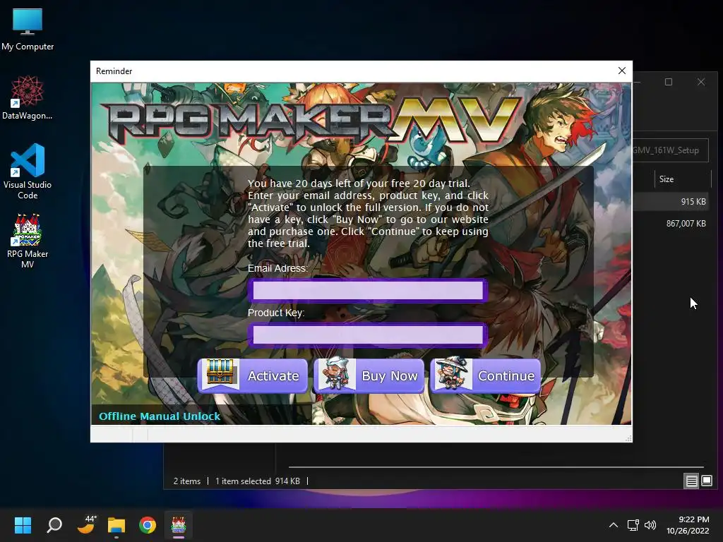Open the clock showing 9:22 PM
723x542 pixels.
(688, 525)
